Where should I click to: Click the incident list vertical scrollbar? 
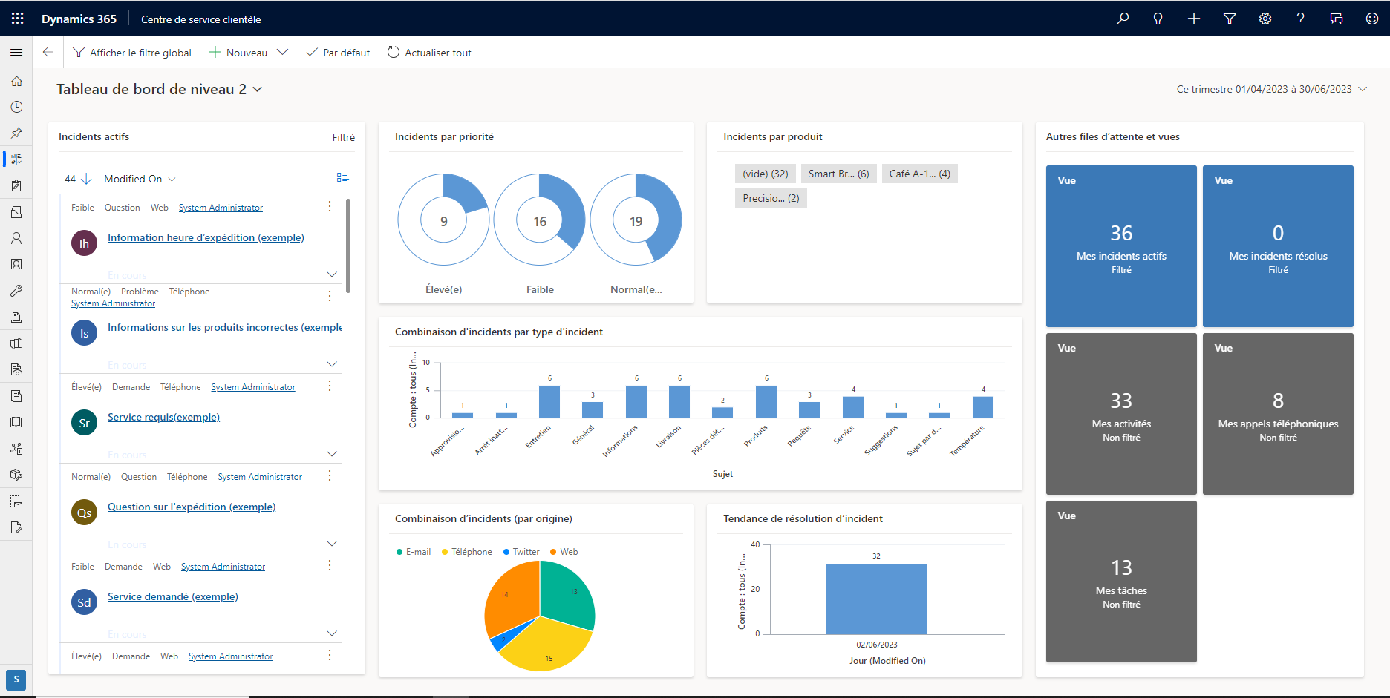tap(348, 246)
